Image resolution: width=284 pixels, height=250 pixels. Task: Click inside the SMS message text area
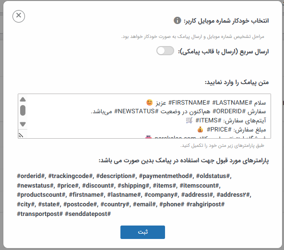tap(144, 116)
